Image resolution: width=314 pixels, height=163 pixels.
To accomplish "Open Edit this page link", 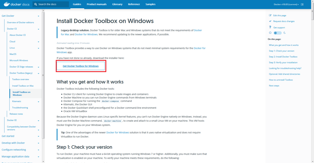I will pos(280,15).
